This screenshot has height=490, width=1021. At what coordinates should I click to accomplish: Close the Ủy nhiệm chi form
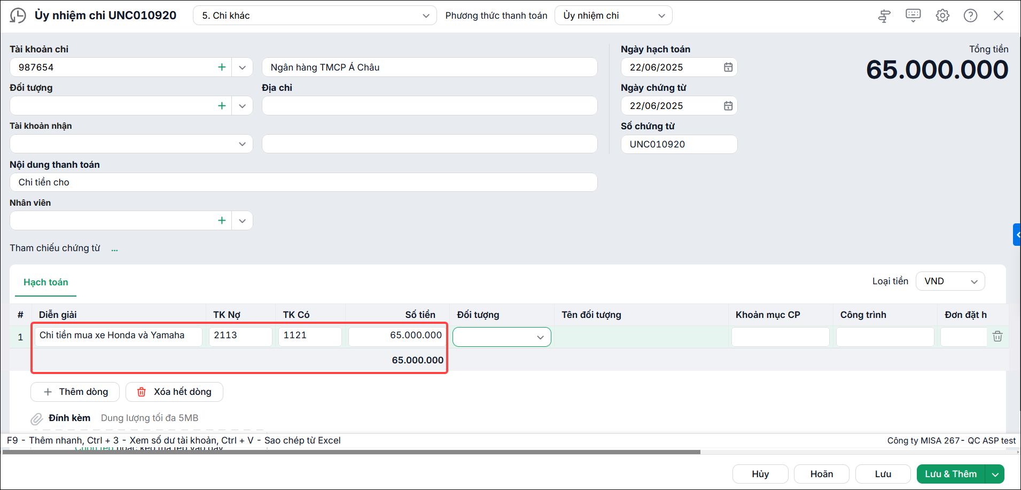coord(999,15)
